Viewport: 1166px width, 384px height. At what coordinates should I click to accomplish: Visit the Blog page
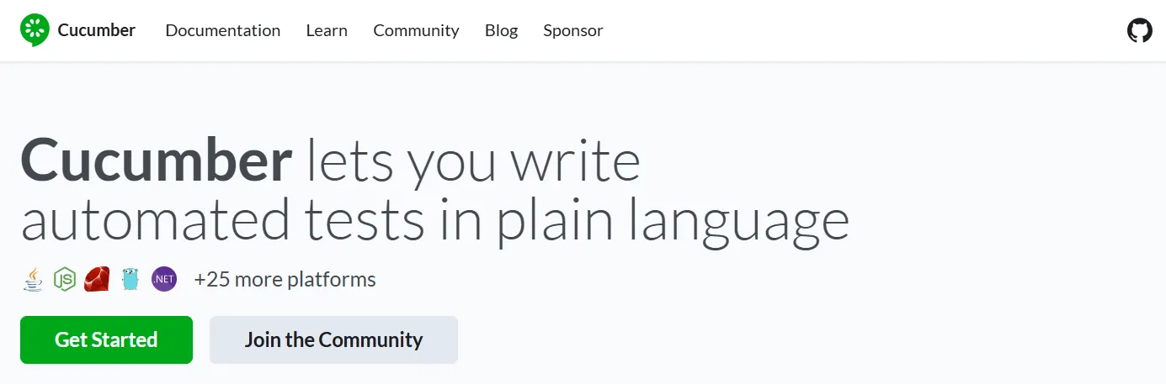(x=501, y=31)
